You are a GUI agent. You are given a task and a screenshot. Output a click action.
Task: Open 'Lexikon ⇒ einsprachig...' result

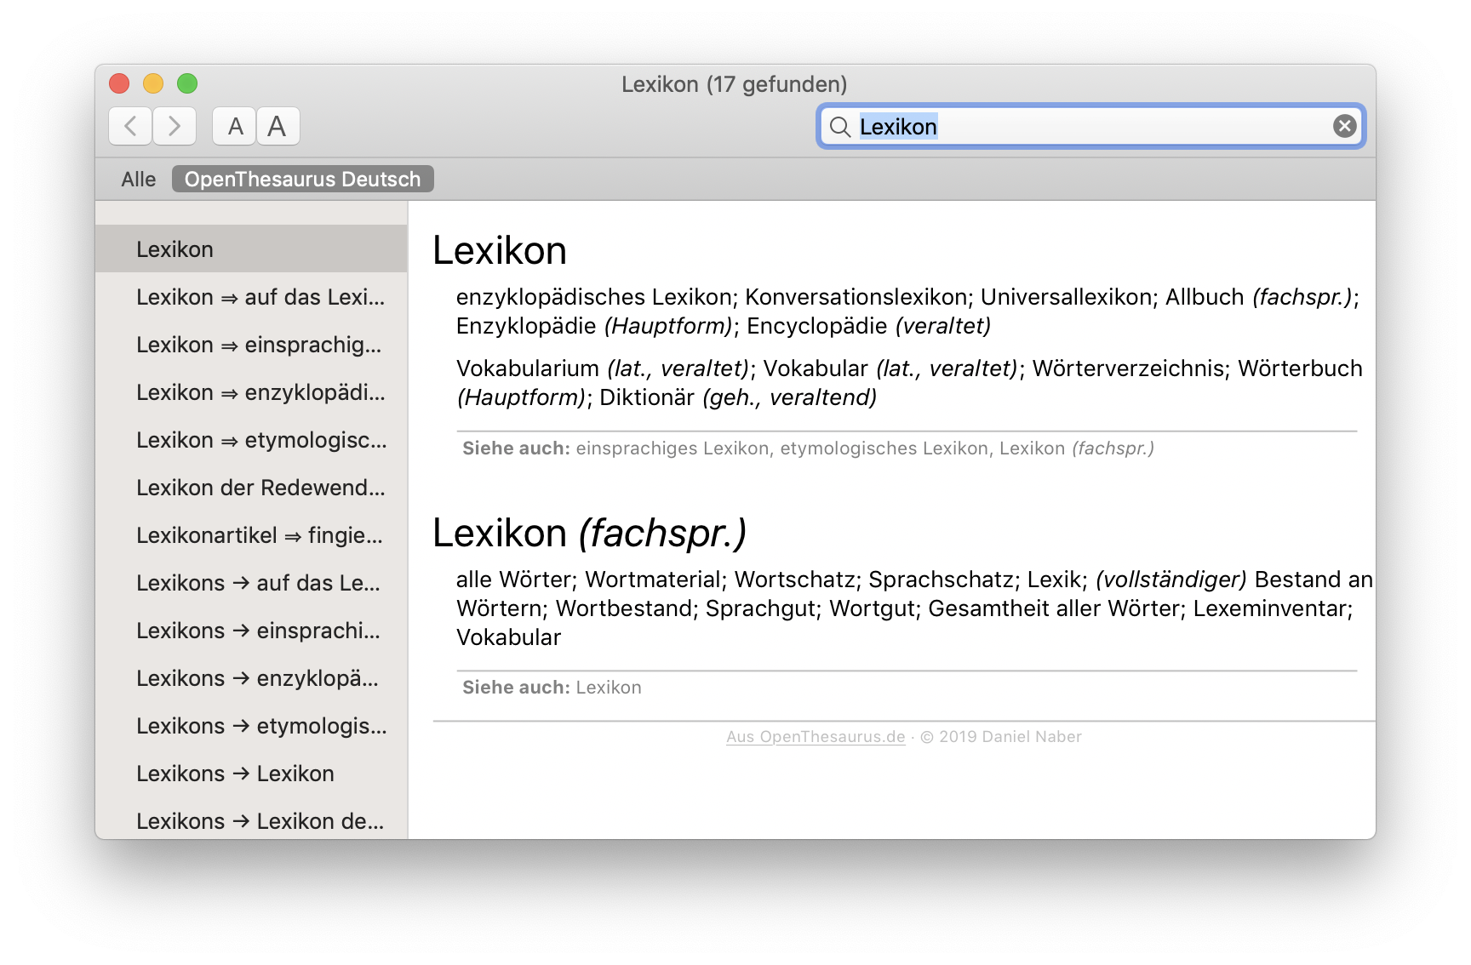tap(259, 345)
